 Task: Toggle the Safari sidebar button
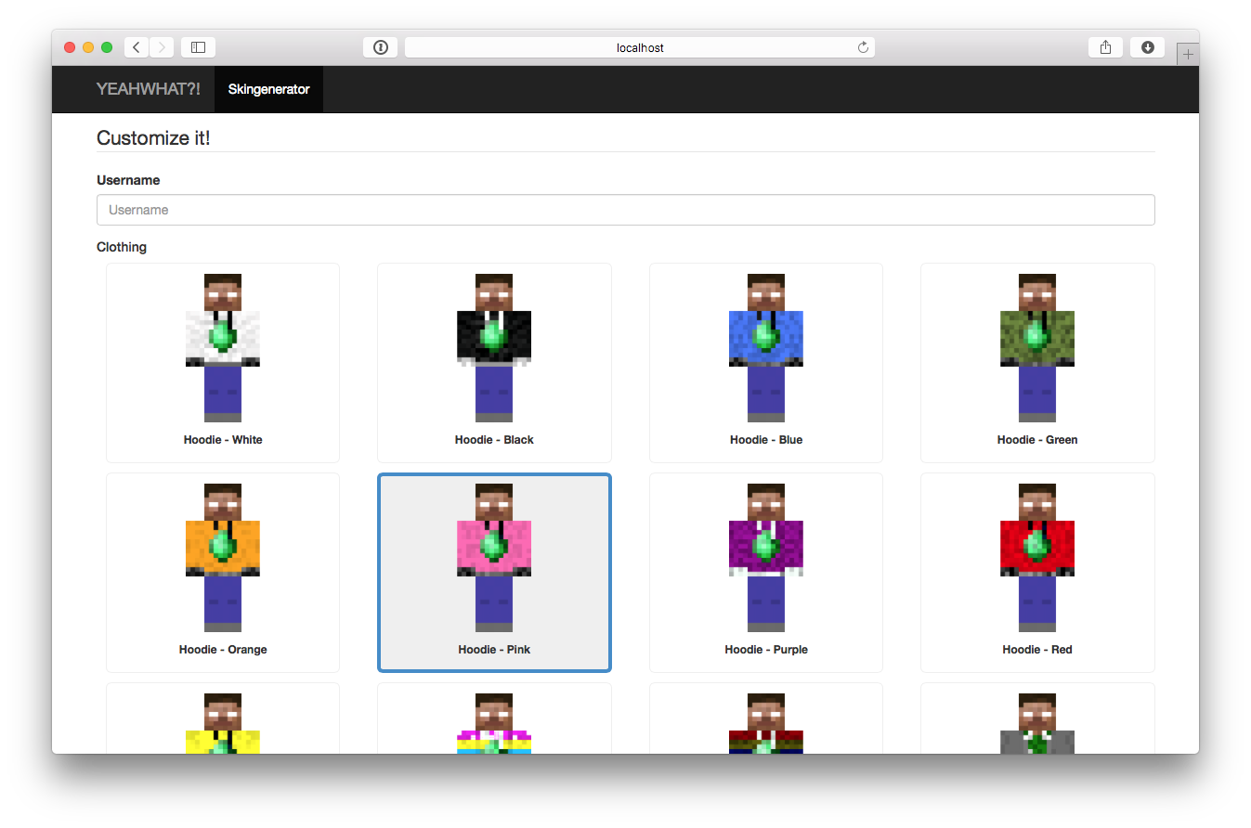point(198,47)
